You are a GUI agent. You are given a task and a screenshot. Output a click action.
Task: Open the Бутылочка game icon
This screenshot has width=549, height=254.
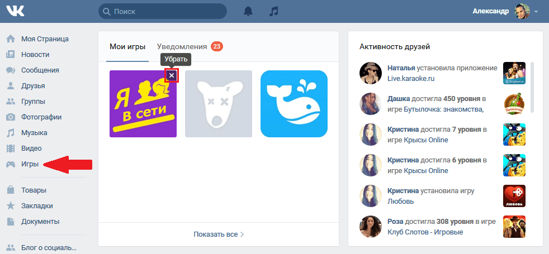click(514, 104)
